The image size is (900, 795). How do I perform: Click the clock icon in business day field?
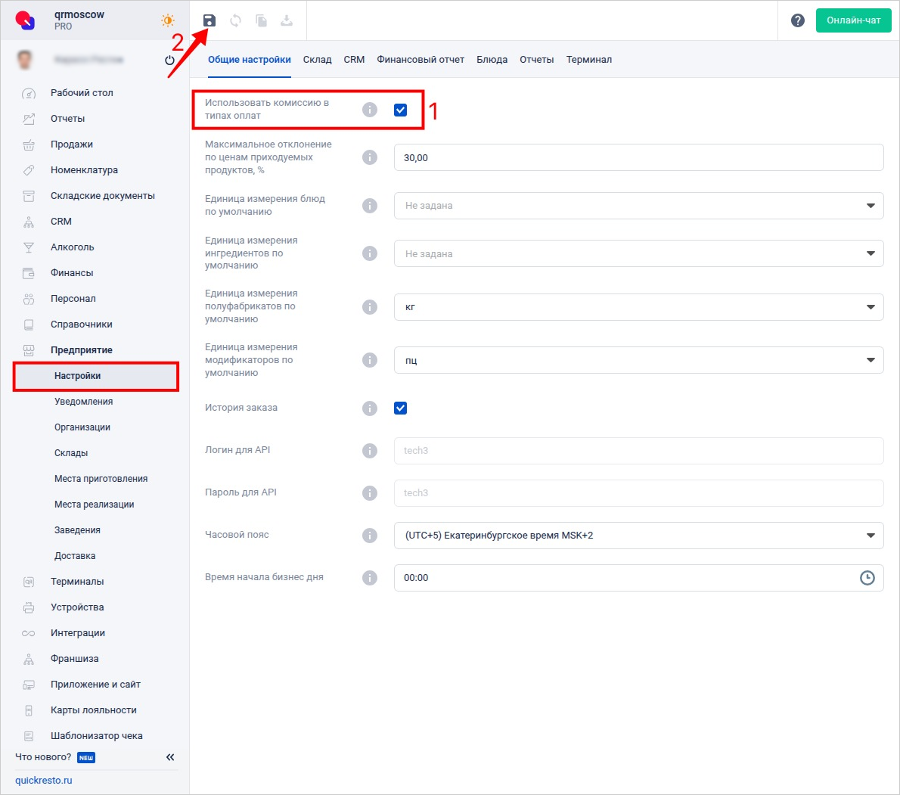tap(867, 578)
